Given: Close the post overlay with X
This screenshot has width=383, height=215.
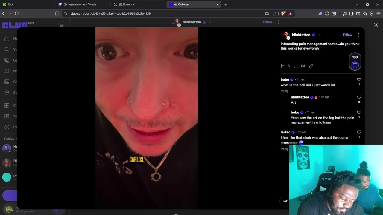Looking at the screenshot, I should [376, 25].
